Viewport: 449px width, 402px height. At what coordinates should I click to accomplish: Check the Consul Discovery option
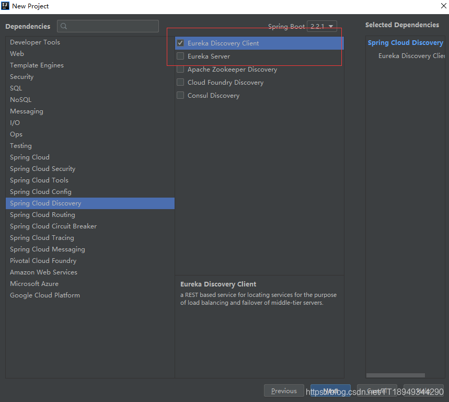[180, 95]
